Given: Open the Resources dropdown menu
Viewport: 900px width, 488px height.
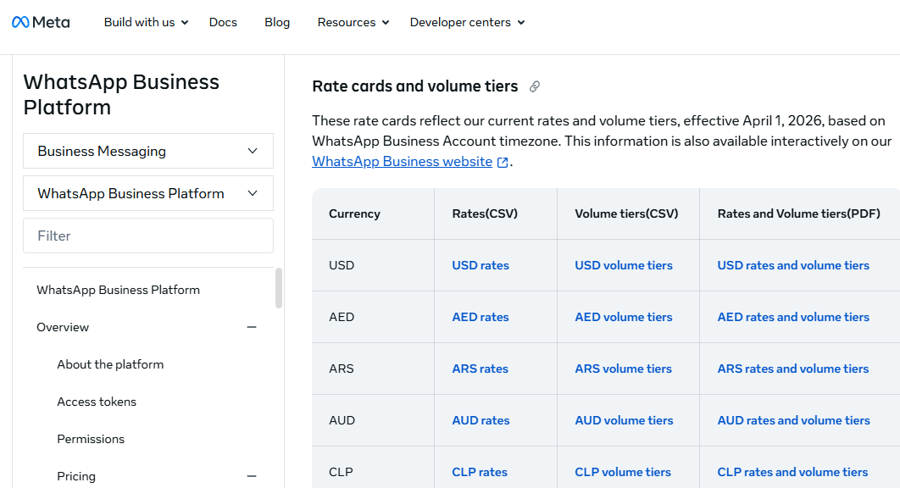Looking at the screenshot, I should click(353, 22).
